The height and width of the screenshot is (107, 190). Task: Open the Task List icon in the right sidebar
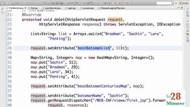(188, 15)
